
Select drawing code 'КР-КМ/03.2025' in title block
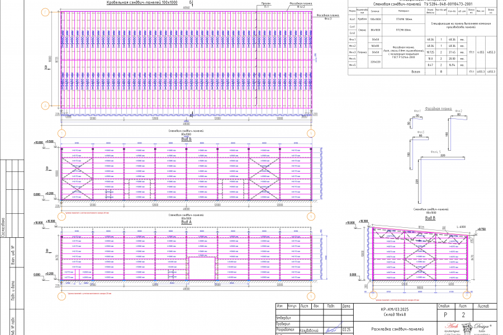point(395,309)
